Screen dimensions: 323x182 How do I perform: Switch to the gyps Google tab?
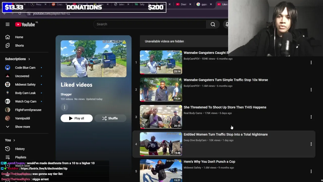(204, 4)
